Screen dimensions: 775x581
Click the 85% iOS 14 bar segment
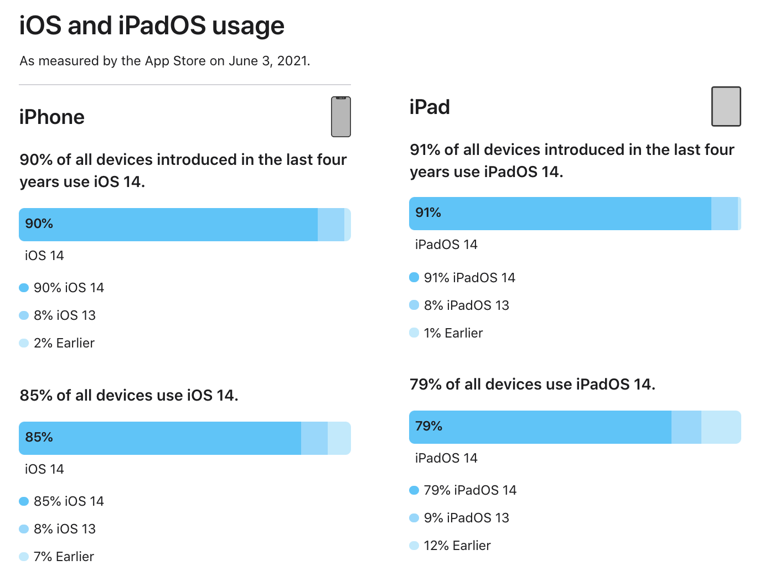point(160,438)
